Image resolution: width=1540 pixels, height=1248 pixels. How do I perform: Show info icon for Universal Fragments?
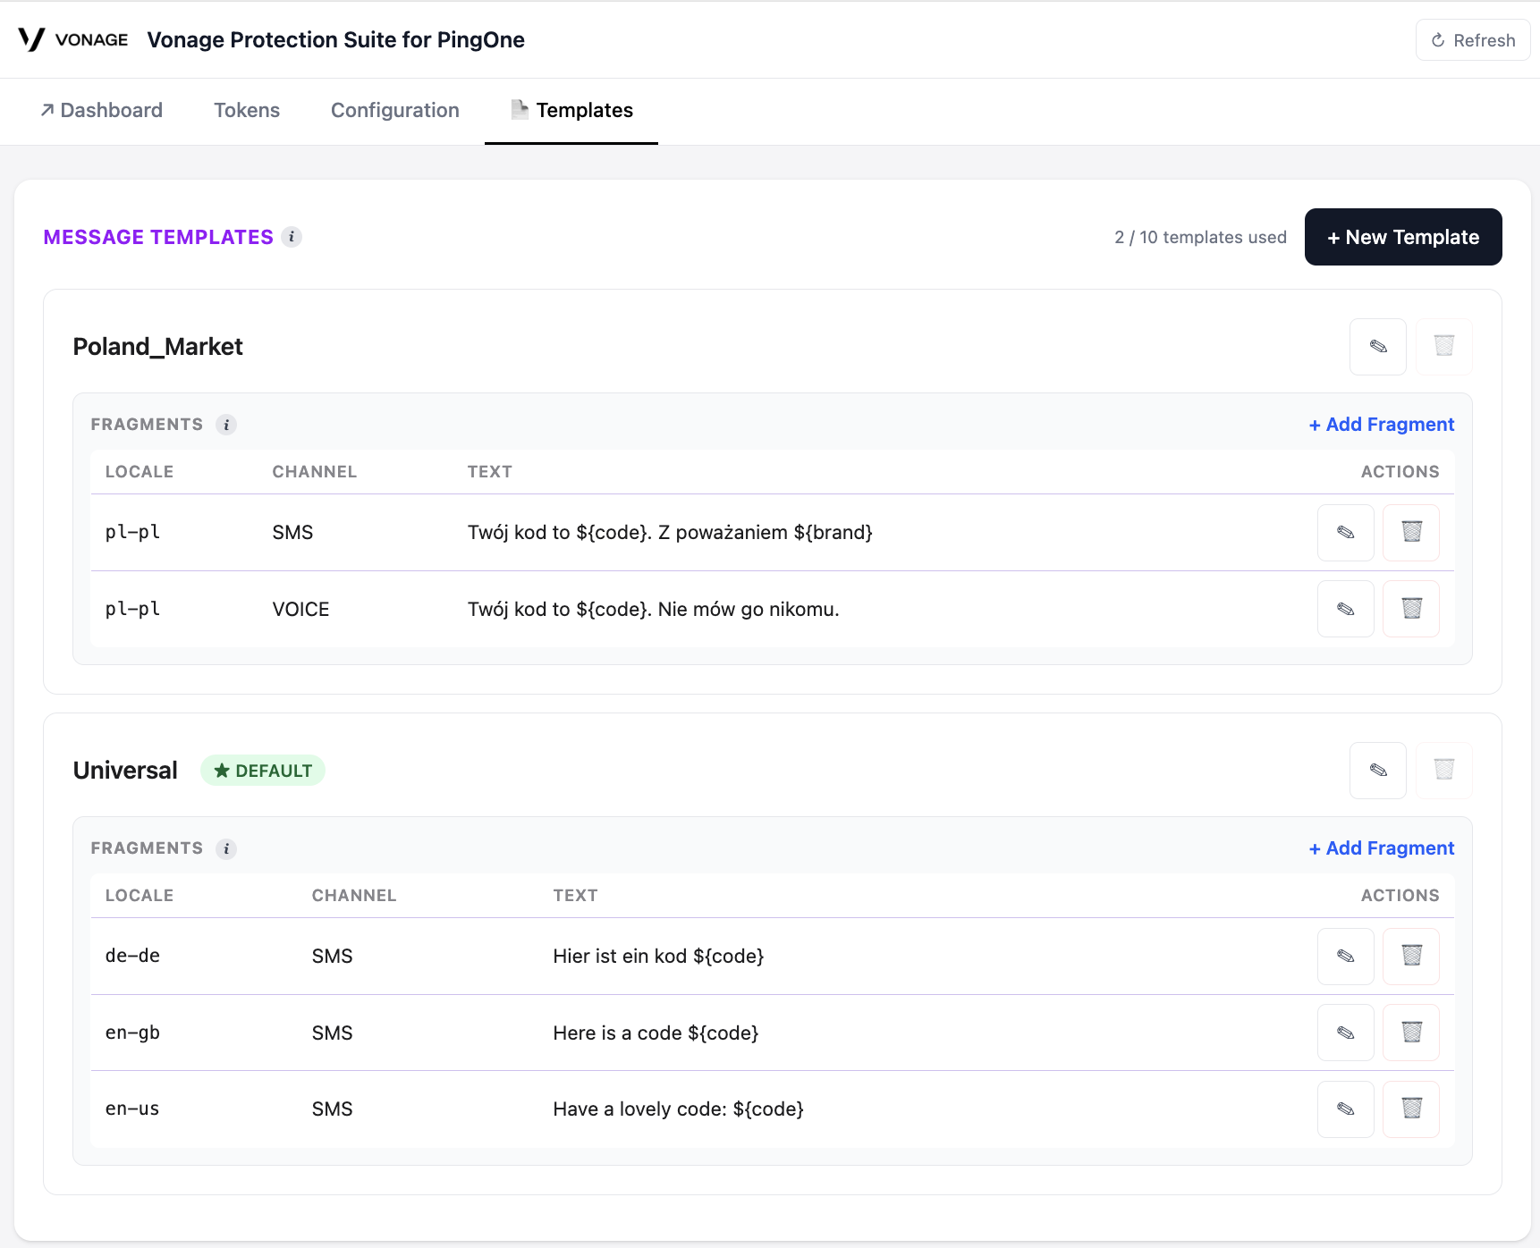226,848
